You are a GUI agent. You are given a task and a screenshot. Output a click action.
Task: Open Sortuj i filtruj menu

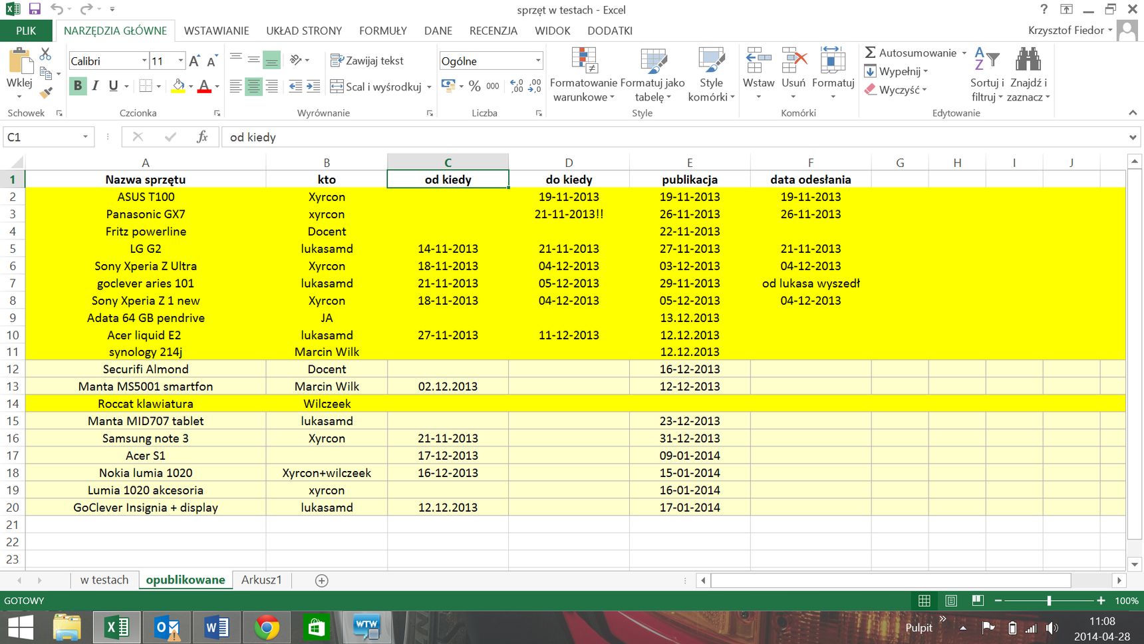click(x=987, y=75)
